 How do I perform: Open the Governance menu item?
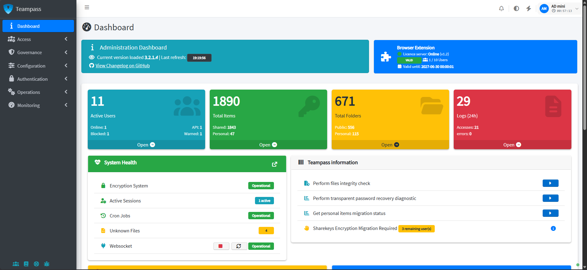(38, 52)
